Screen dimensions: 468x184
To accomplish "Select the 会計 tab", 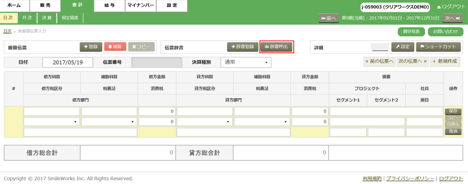I will pos(77,6).
